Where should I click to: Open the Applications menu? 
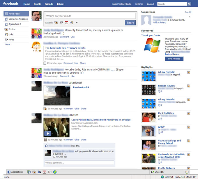point(15,172)
